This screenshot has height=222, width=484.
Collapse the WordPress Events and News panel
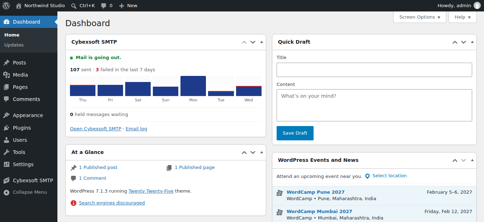point(472,160)
